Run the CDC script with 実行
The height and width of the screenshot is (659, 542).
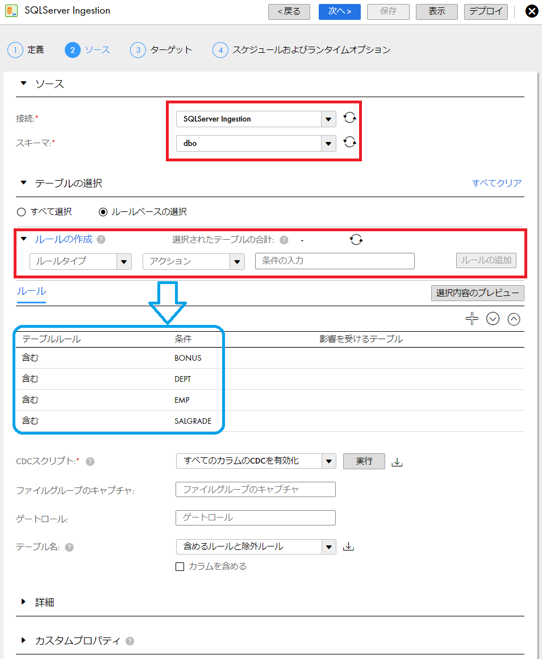[x=364, y=461]
